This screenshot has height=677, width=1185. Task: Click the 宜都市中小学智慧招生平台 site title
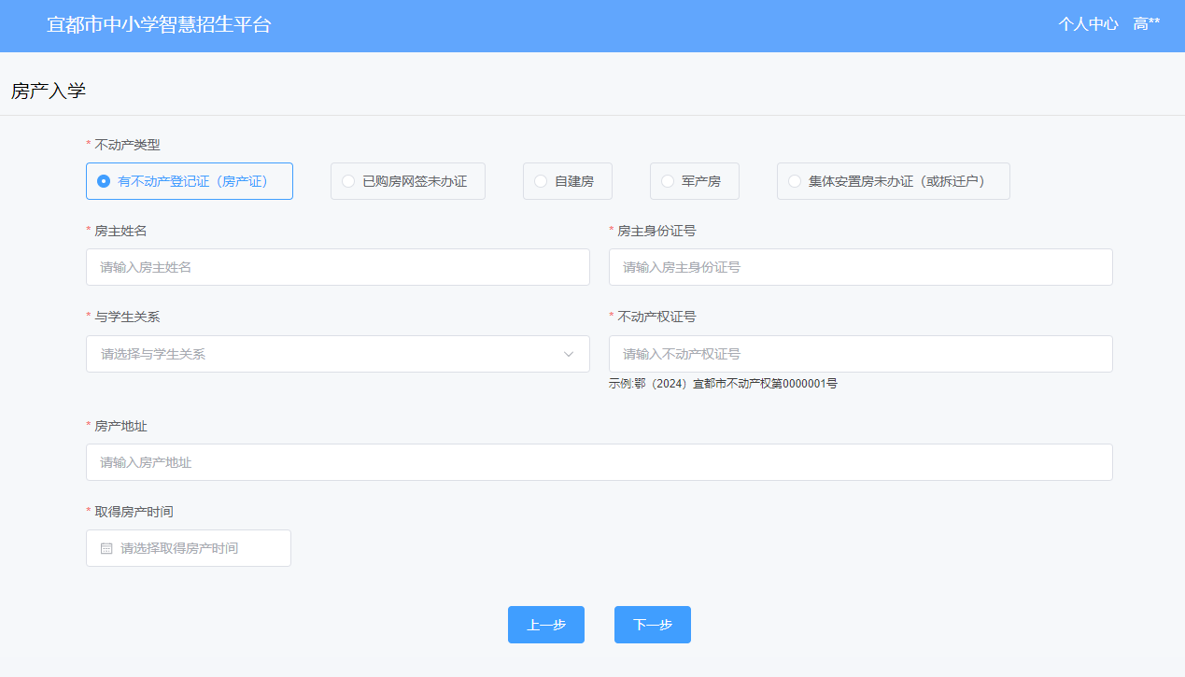point(159,25)
